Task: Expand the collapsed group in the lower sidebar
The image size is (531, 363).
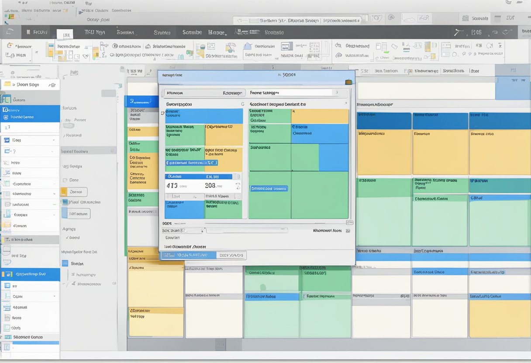Action: click(54, 296)
